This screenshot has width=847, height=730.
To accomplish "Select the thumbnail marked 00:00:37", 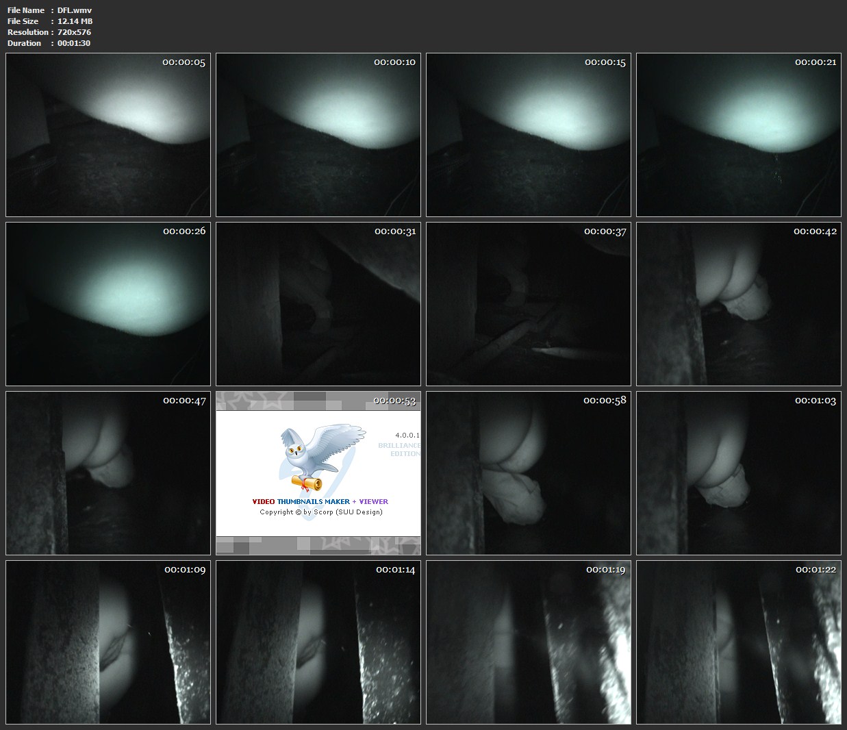I will pos(529,304).
